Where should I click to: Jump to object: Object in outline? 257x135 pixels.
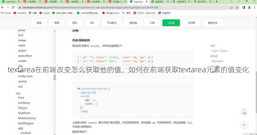click(219, 51)
